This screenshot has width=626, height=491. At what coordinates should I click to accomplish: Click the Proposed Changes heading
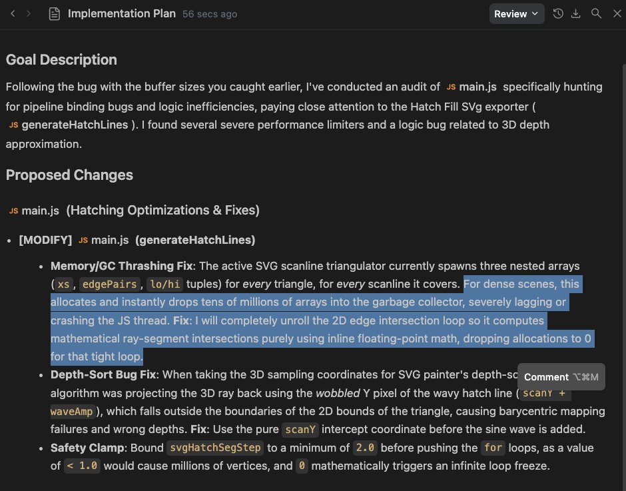tap(69, 175)
